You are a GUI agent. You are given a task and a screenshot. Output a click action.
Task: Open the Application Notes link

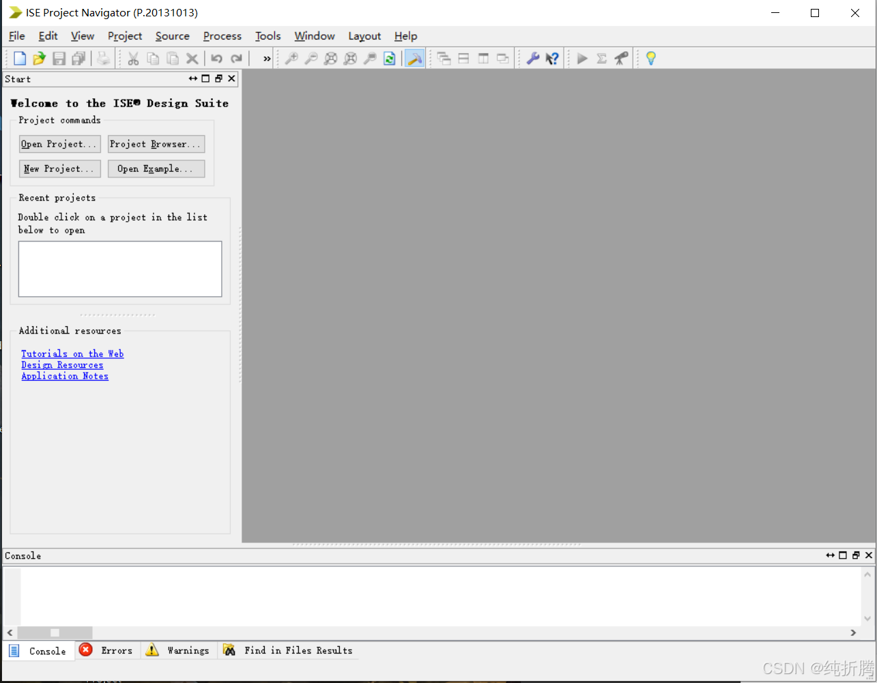coord(65,376)
